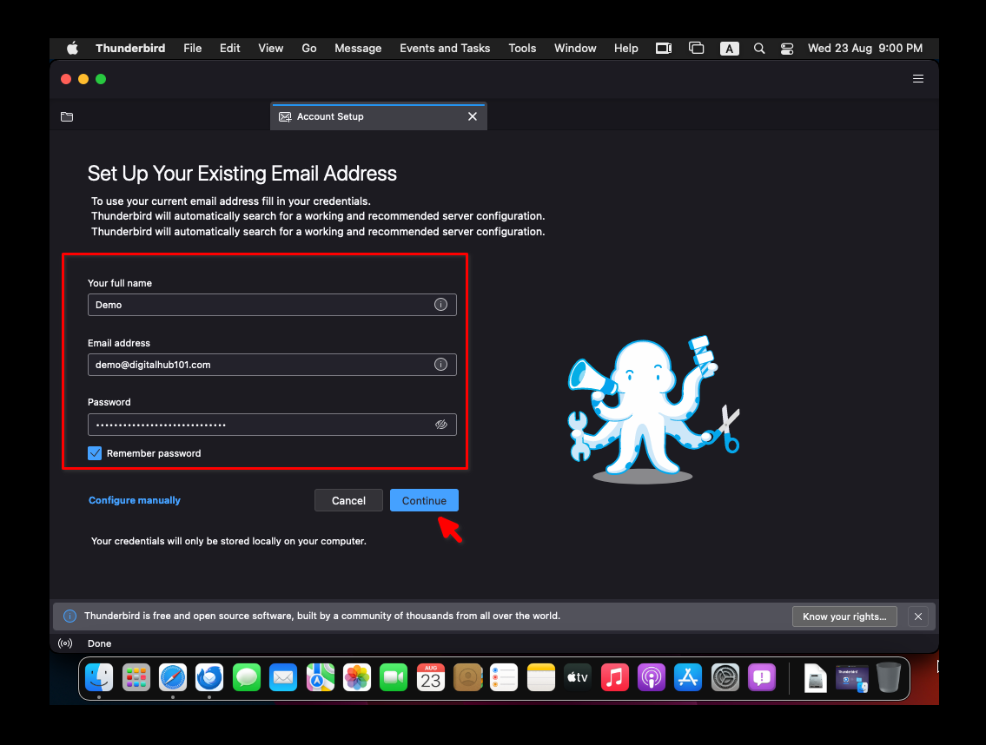Click Know your rights button
Image resolution: width=986 pixels, height=745 pixels.
pyautogui.click(x=844, y=616)
